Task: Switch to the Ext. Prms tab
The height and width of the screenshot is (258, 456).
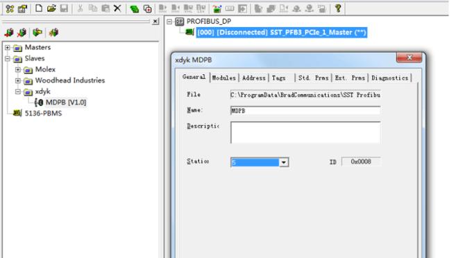Action: coord(350,78)
